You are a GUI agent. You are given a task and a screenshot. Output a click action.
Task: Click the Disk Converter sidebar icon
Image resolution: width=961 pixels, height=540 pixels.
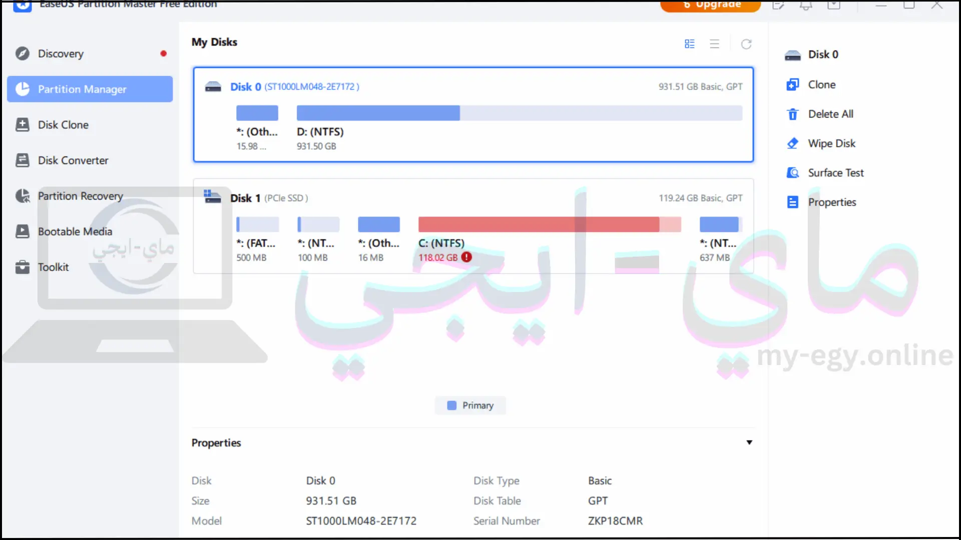click(x=23, y=160)
